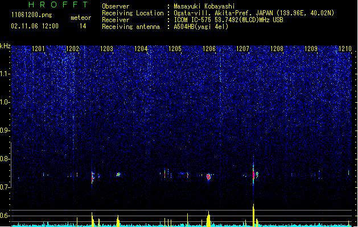The height and width of the screenshot is (227, 358).
Task: Click the 1202 time marker
Action: pos(72,49)
